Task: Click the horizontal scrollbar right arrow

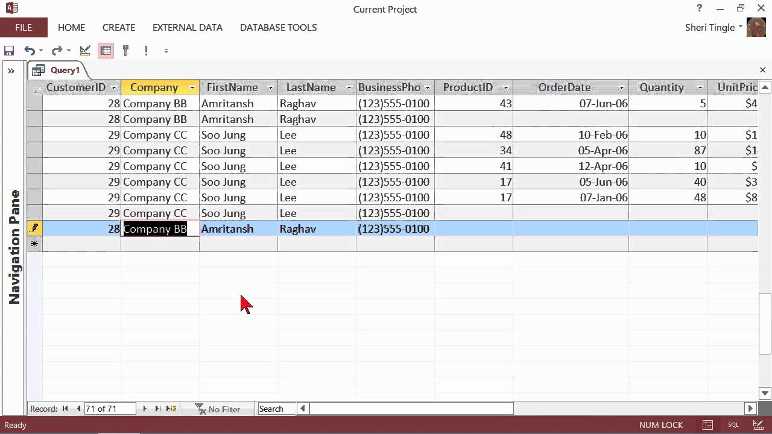Action: click(751, 409)
